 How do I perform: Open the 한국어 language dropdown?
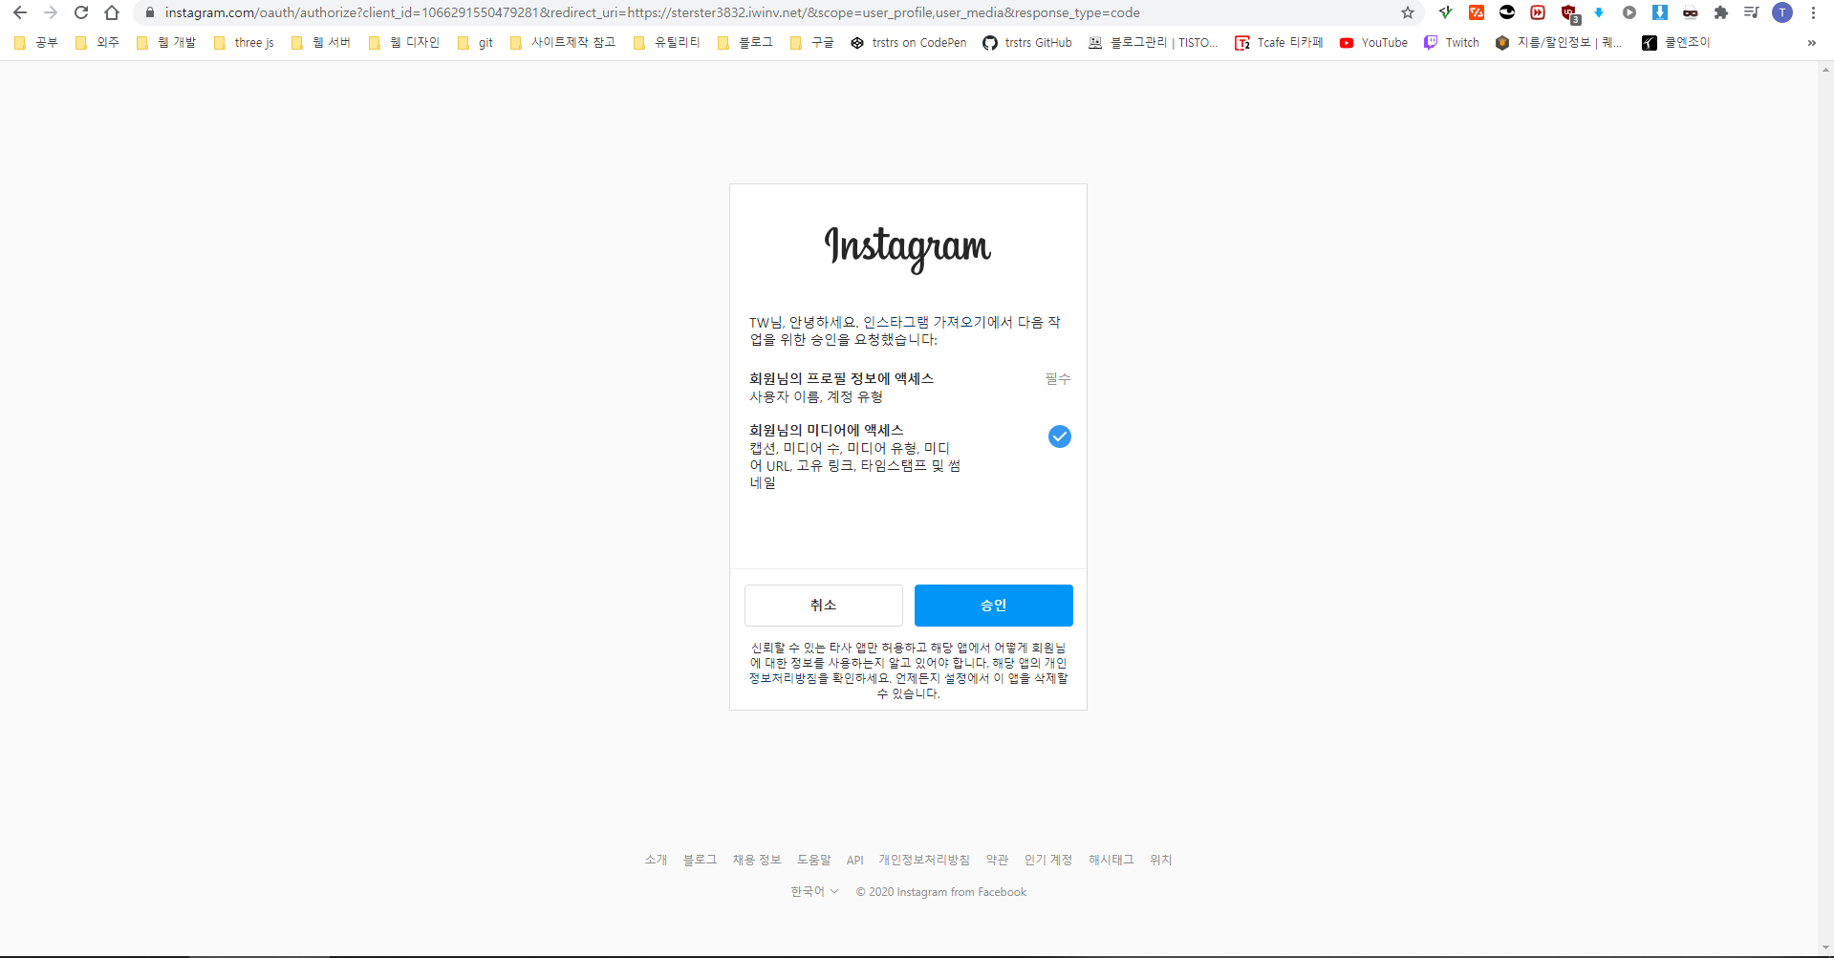[x=814, y=891]
